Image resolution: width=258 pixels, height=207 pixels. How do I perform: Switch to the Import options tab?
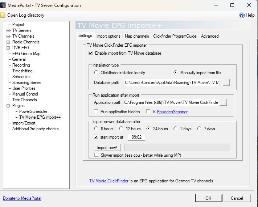[x=108, y=36]
